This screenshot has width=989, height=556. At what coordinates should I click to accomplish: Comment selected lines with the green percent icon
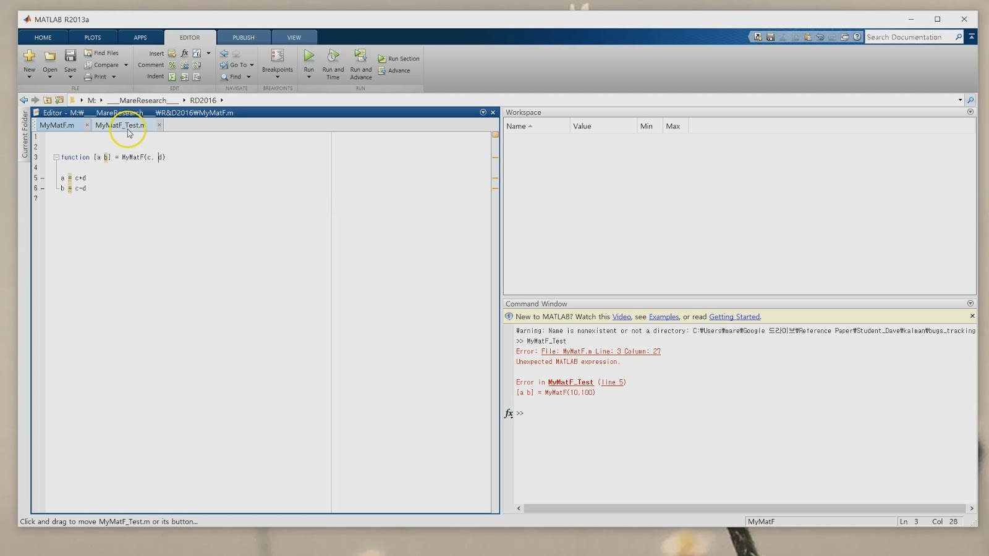172,65
